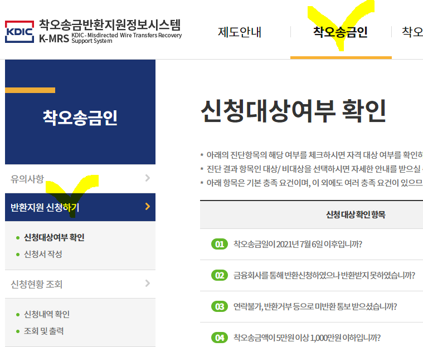Open the 신청서 작성 submenu link
This screenshot has width=423, height=347.
point(43,254)
